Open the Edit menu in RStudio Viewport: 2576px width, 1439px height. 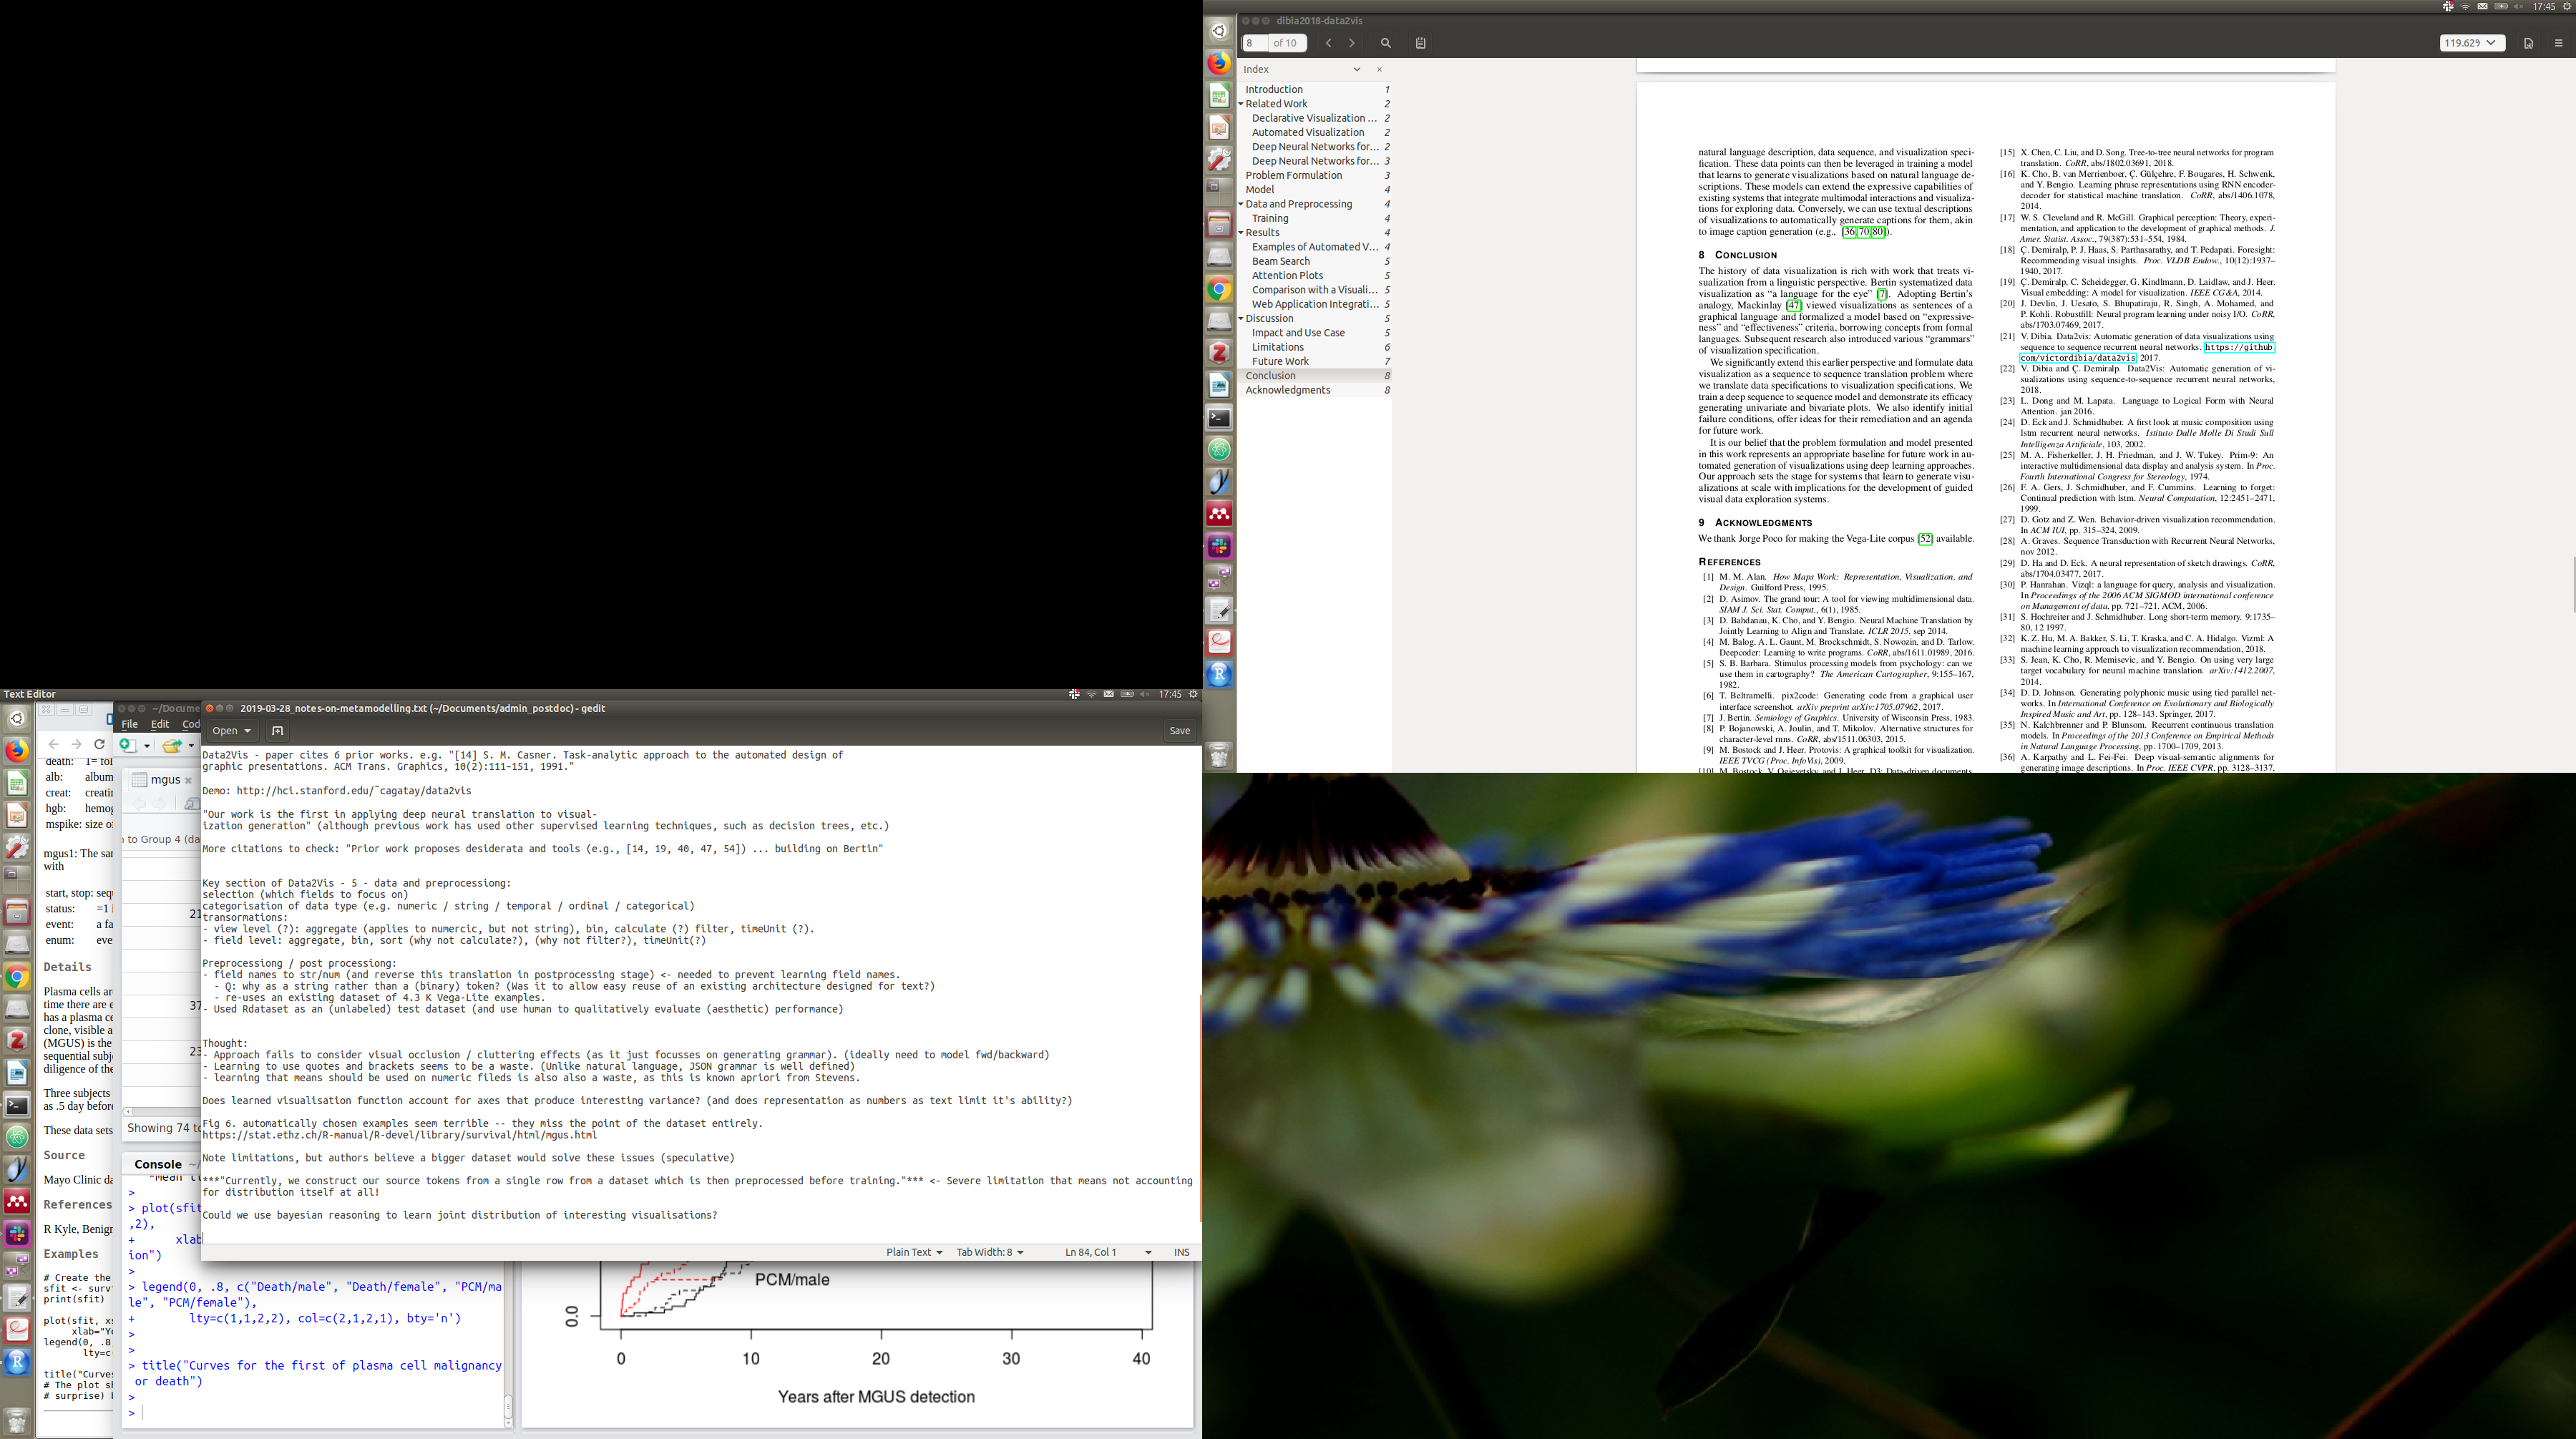160,724
